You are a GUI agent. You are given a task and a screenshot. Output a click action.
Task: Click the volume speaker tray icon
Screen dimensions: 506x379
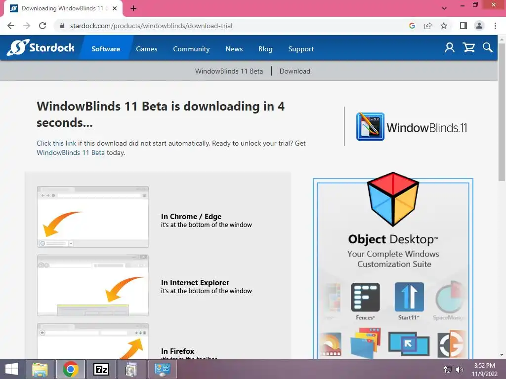[460, 369]
